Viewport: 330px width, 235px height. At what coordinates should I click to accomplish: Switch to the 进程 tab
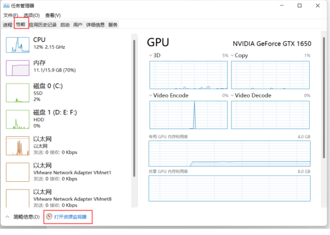pos(7,25)
